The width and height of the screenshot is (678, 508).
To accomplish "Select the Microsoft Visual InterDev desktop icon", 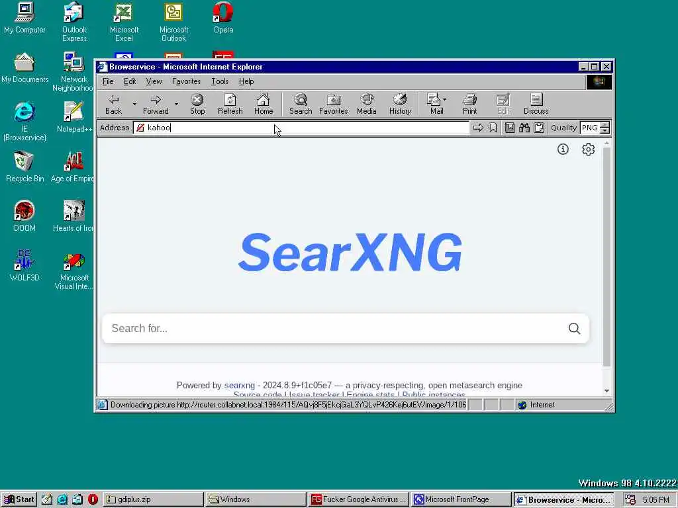I will 74,270.
